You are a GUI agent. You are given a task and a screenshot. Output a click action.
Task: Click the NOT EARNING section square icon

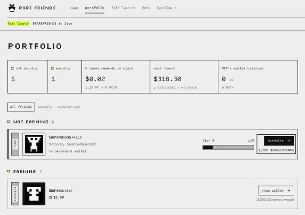click(9, 122)
